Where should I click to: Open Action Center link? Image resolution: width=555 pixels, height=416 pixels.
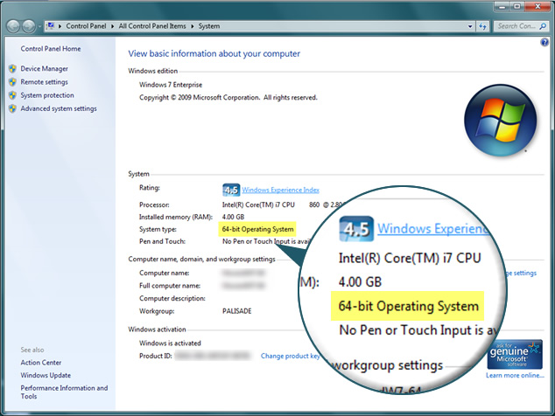pos(40,363)
